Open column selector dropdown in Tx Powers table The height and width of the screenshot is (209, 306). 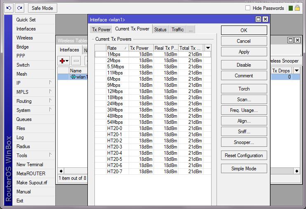(208, 48)
